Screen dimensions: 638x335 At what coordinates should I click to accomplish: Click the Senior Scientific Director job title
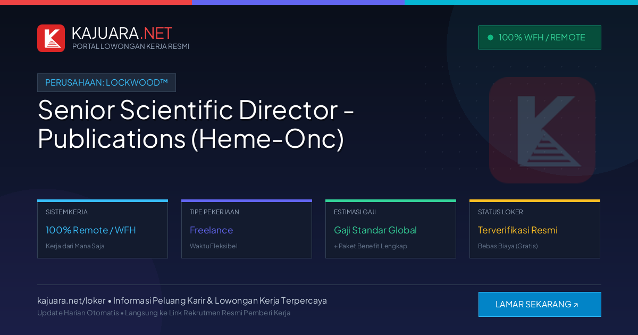coord(196,124)
